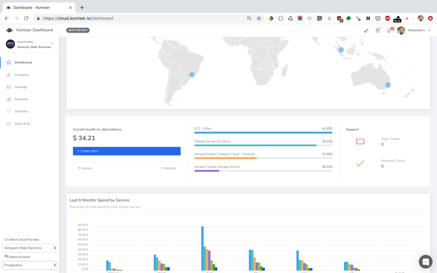The height and width of the screenshot is (273, 437).
Task: Open the notifications bell
Action: (x=389, y=31)
